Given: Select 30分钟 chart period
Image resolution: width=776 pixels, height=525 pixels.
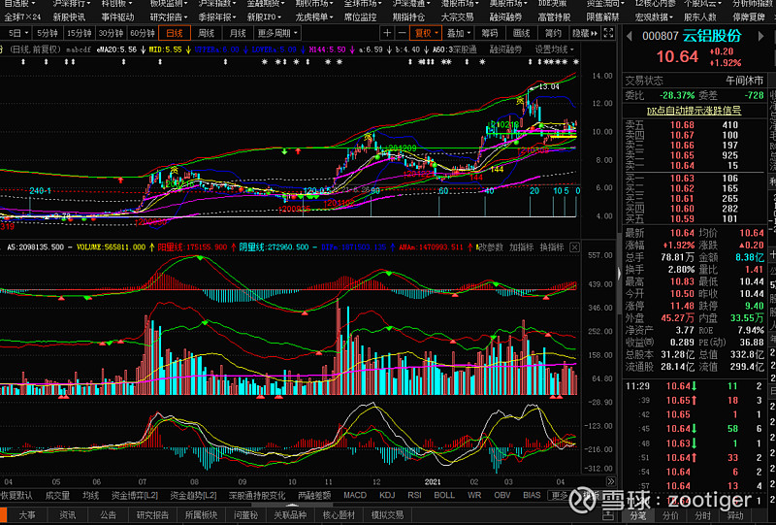Looking at the screenshot, I should (x=111, y=33).
